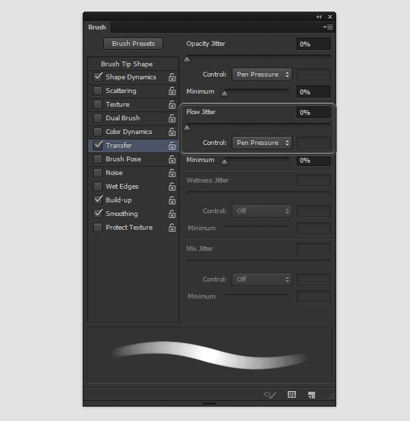This screenshot has height=421, width=410.
Task: Open the Dual Brush settings
Action: [x=122, y=118]
